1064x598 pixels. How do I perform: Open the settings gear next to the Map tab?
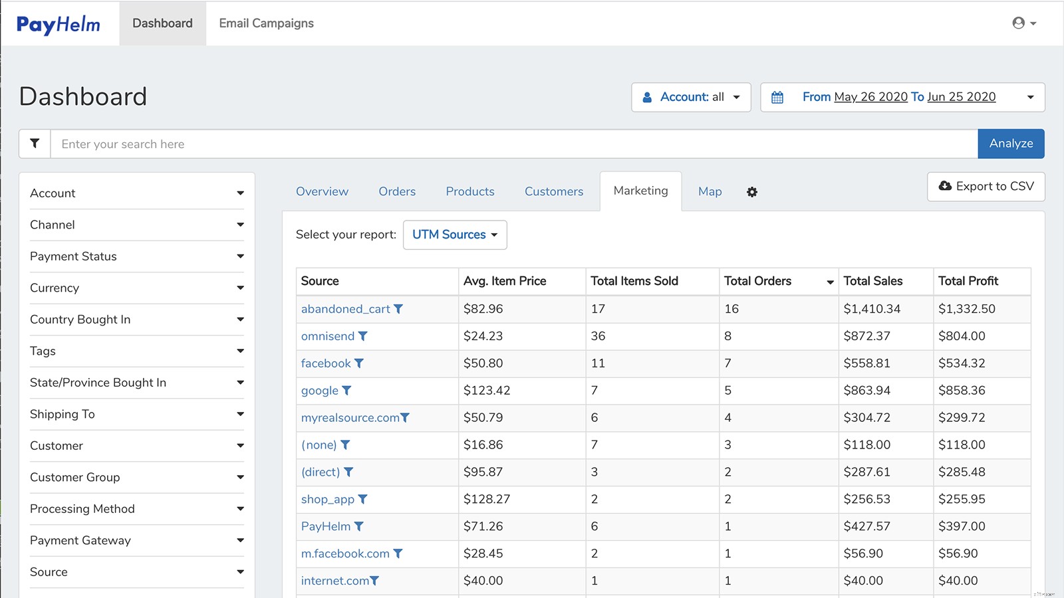[x=752, y=192]
